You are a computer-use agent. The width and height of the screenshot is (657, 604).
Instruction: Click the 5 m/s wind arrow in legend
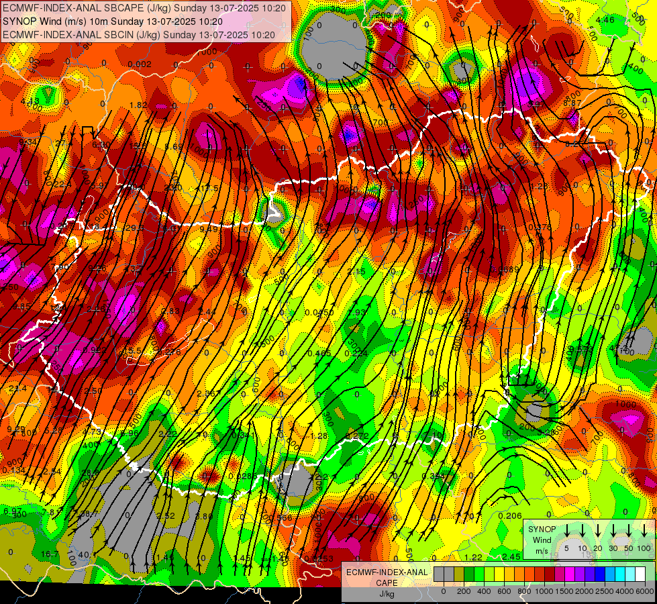[566, 532]
